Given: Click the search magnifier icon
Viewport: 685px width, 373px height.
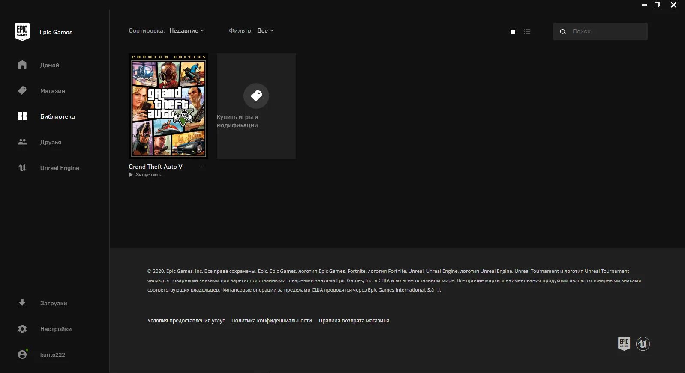Looking at the screenshot, I should click(563, 32).
